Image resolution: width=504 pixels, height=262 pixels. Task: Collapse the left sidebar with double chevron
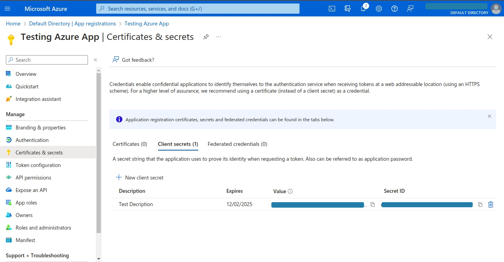click(x=95, y=60)
